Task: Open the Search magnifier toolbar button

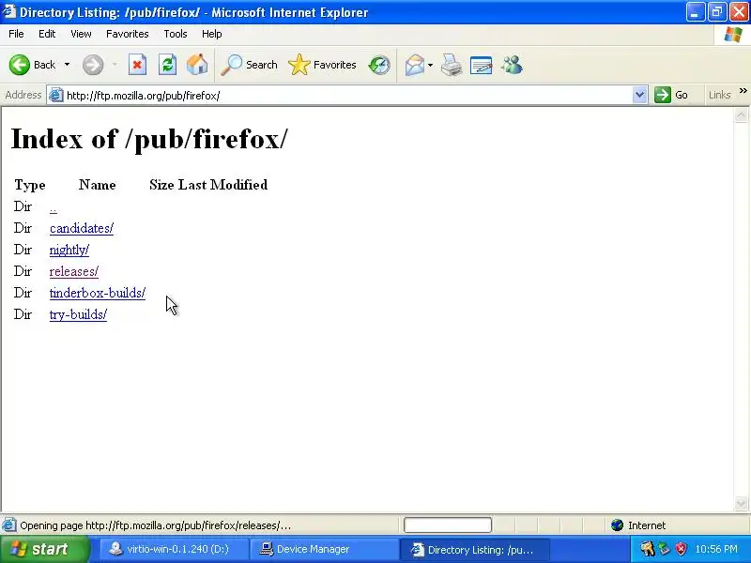Action: (x=249, y=65)
